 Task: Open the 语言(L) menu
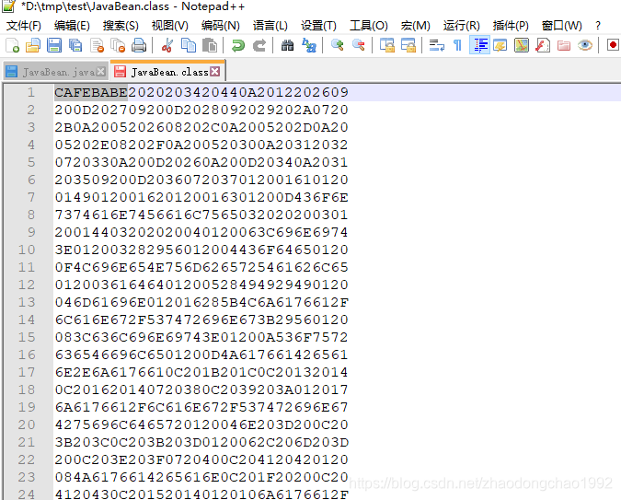click(x=270, y=26)
